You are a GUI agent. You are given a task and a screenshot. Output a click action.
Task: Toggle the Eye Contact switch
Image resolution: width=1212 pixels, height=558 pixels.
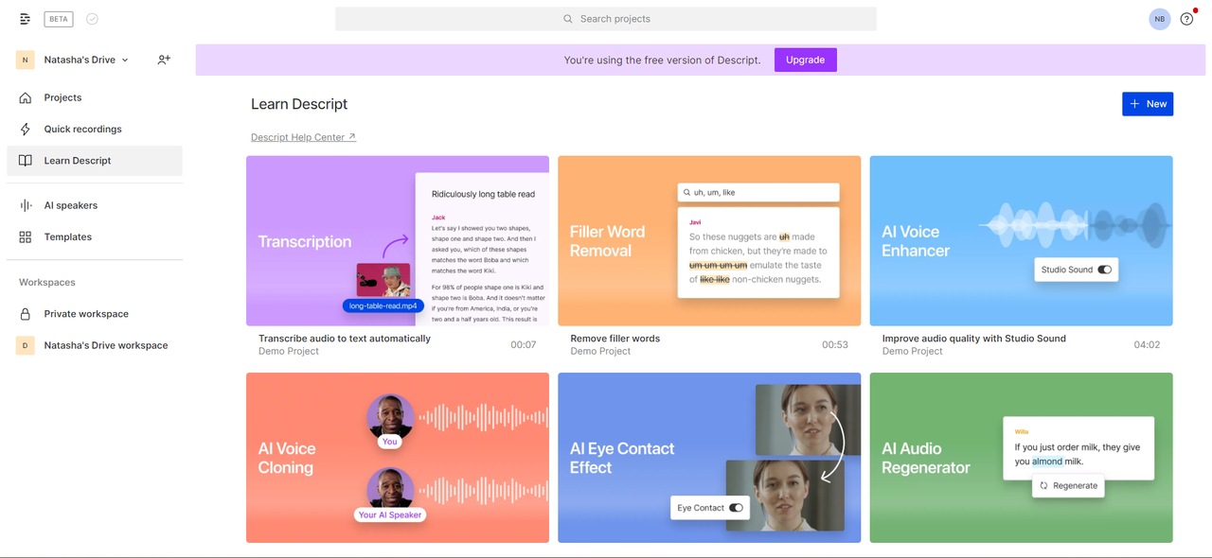point(736,508)
